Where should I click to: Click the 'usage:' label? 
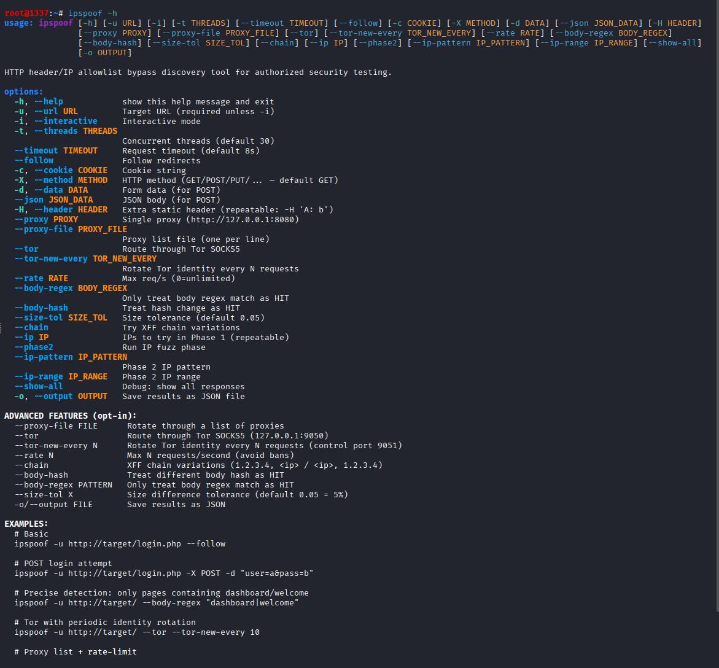point(19,23)
